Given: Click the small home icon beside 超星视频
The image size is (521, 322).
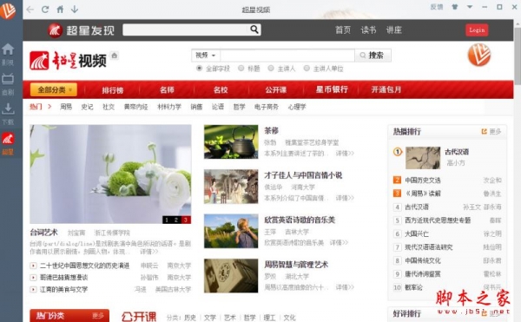Looking at the screenshot, I should (x=115, y=55).
